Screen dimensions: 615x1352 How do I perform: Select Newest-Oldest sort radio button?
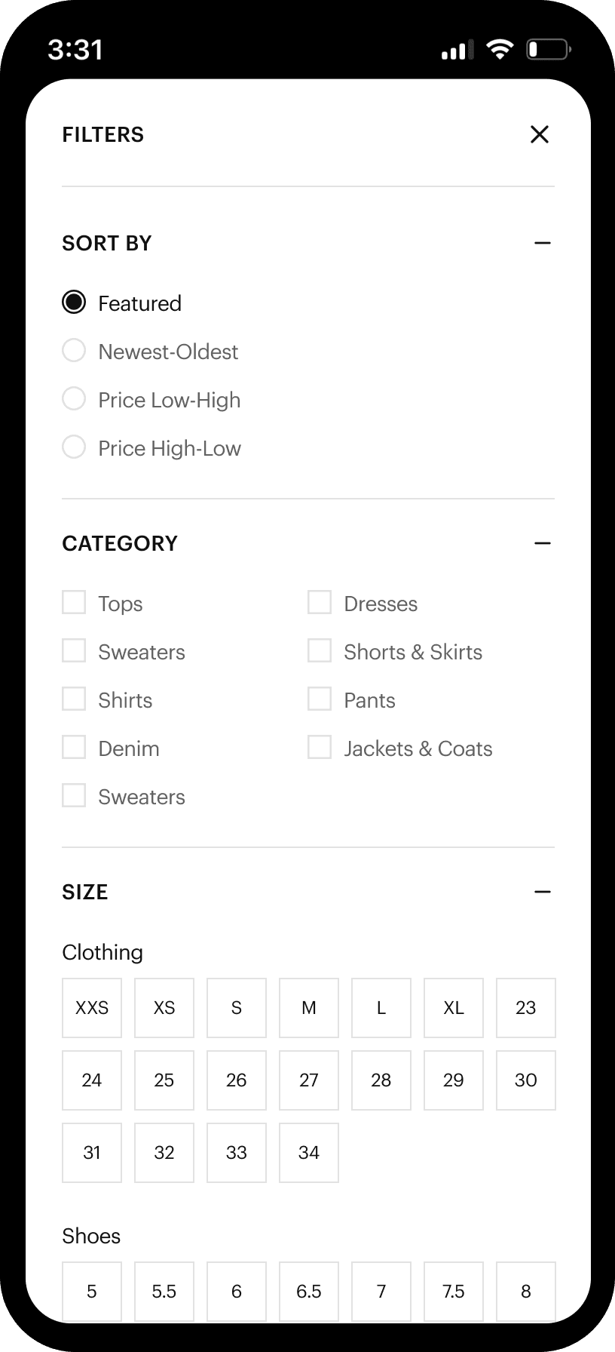74,351
